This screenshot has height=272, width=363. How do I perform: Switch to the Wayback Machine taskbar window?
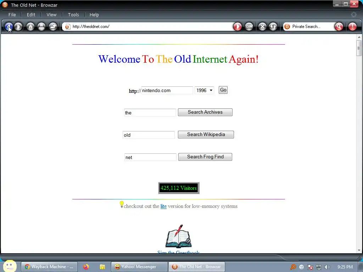click(49, 267)
